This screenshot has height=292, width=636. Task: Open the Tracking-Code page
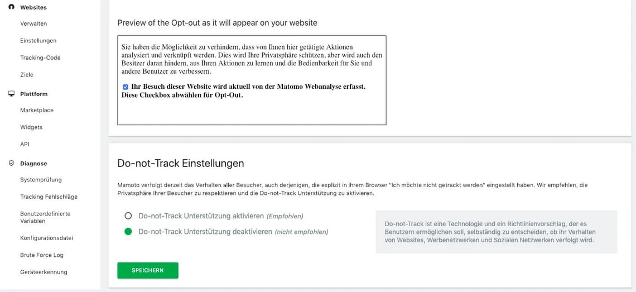40,58
